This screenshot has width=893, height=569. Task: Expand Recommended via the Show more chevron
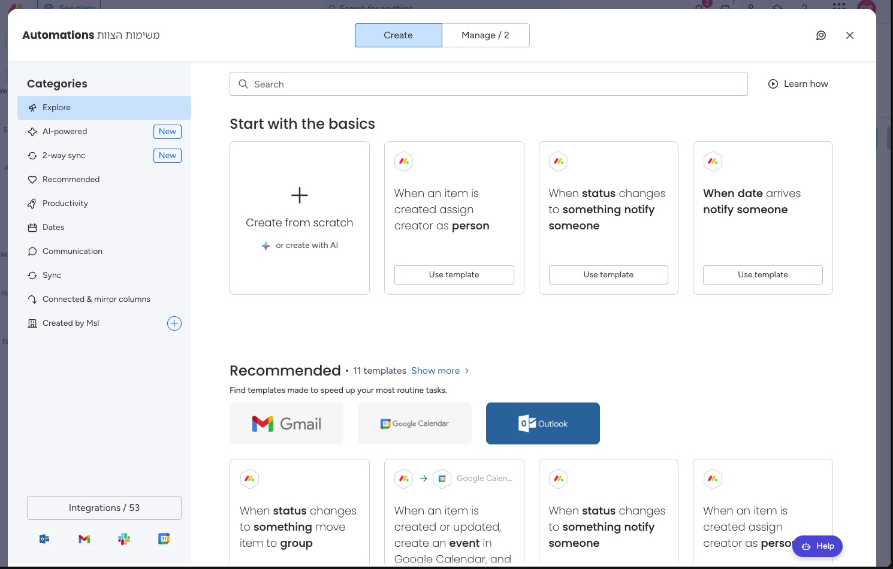tap(467, 371)
